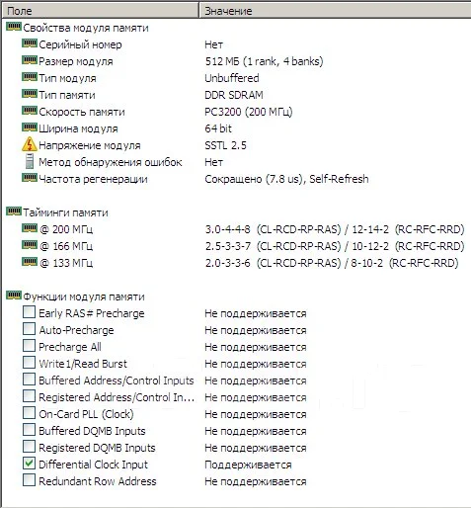Click value 512 МБ (1 rank, 4 banks)
This screenshot has height=508, width=471.
(x=264, y=61)
